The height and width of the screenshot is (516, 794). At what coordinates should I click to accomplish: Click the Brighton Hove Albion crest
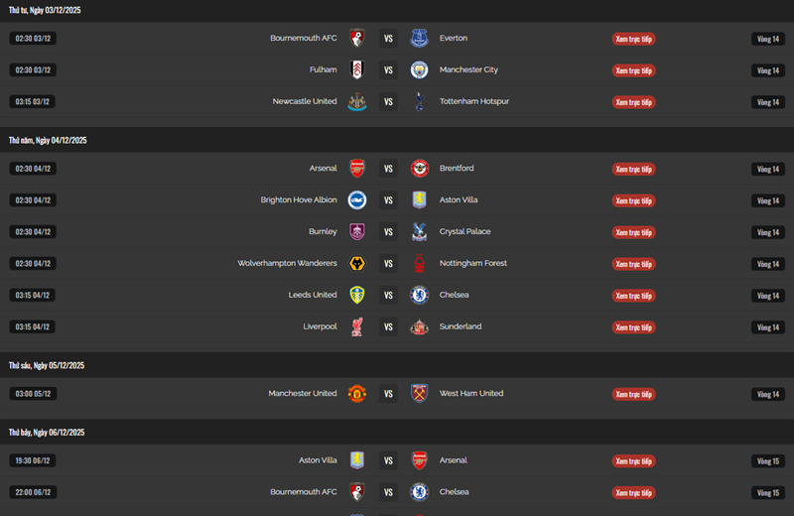357,200
